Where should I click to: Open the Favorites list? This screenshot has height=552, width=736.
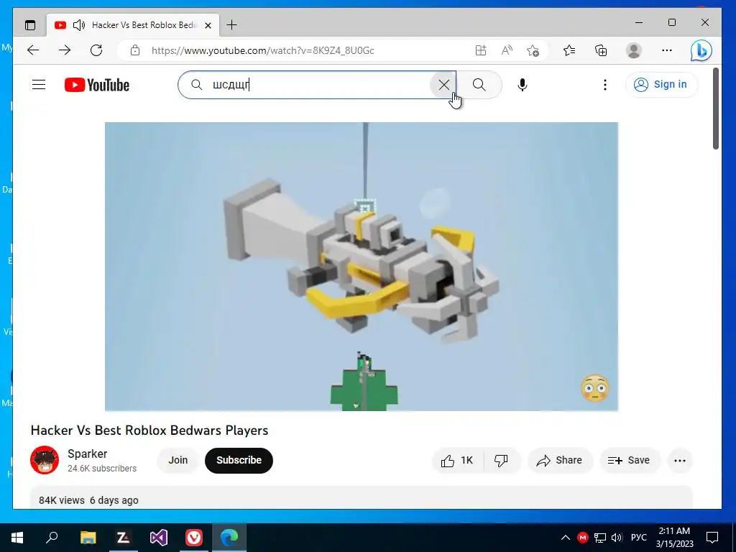[x=569, y=50]
